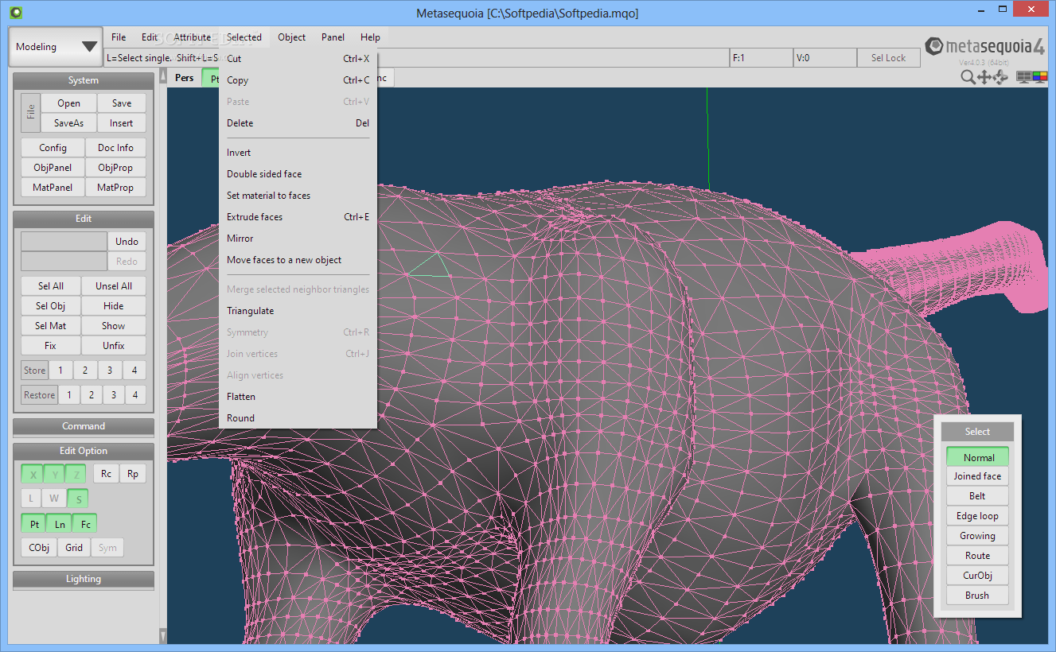Select Flatten from the menu
The image size is (1056, 652).
298,397
